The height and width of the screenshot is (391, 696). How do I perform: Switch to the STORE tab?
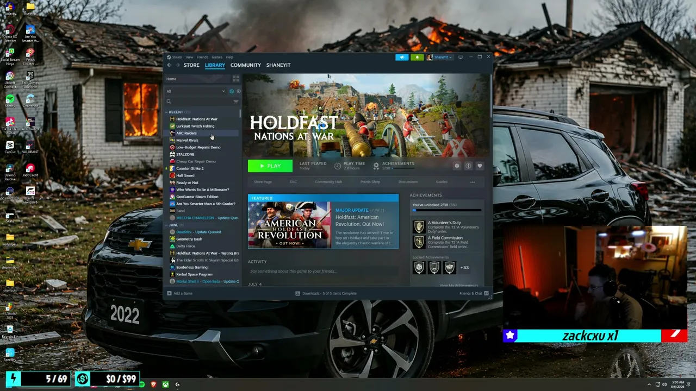pos(191,65)
